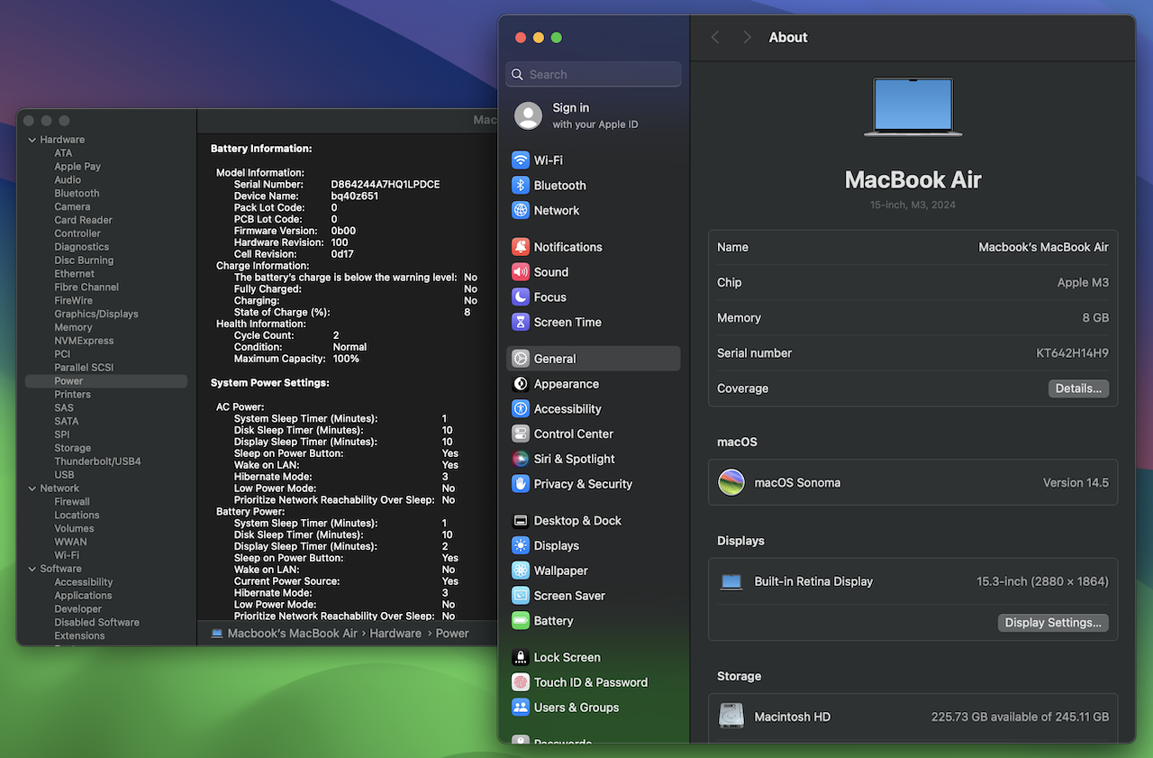Click the MacBook Air laptop image
This screenshot has height=758, width=1153.
point(912,107)
